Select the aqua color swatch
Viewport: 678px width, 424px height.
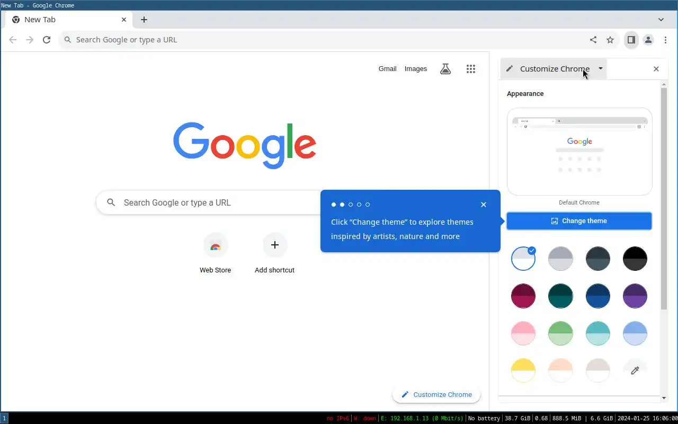pyautogui.click(x=598, y=333)
